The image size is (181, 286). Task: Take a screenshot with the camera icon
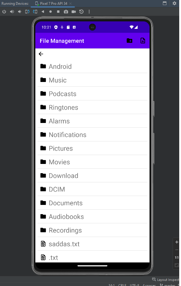[x=66, y=12]
